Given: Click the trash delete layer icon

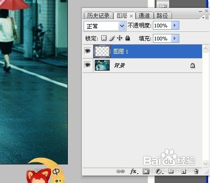Looking at the screenshot, I should pos(196,171).
